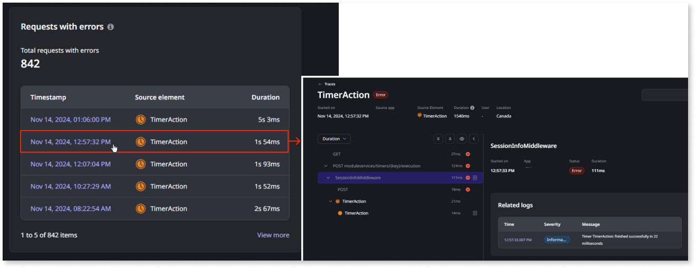Image resolution: width=696 pixels, height=269 pixels.
Task: Open the Nov 14, 12:07:04 PM request
Action: point(71,164)
